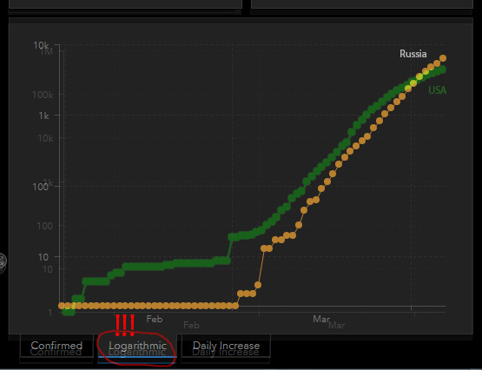This screenshot has width=482, height=370.
Task: Select the Logarithmic tab
Action: point(137,346)
